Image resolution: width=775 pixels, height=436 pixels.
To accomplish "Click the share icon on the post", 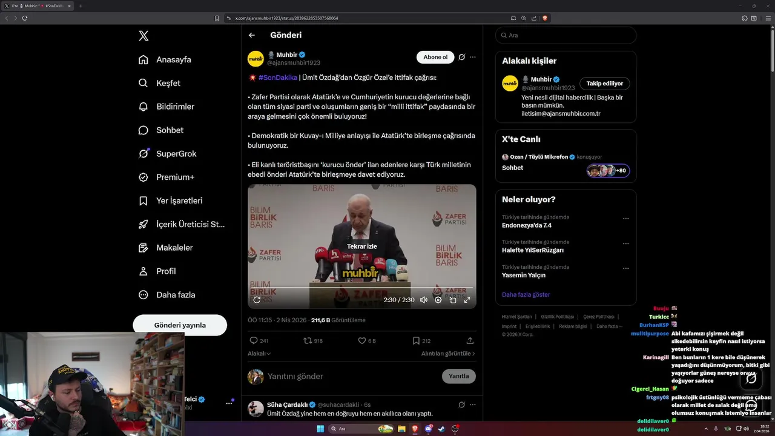I will tap(470, 341).
